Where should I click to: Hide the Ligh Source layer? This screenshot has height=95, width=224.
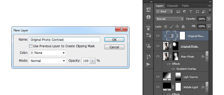point(158,77)
